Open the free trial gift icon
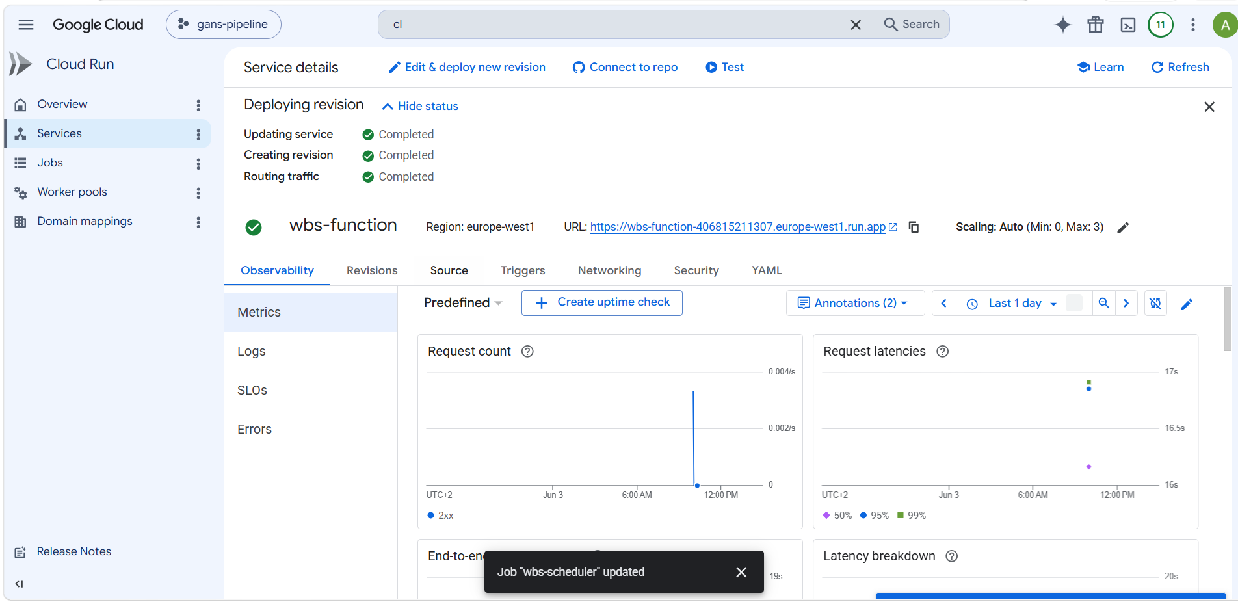 pyautogui.click(x=1096, y=25)
